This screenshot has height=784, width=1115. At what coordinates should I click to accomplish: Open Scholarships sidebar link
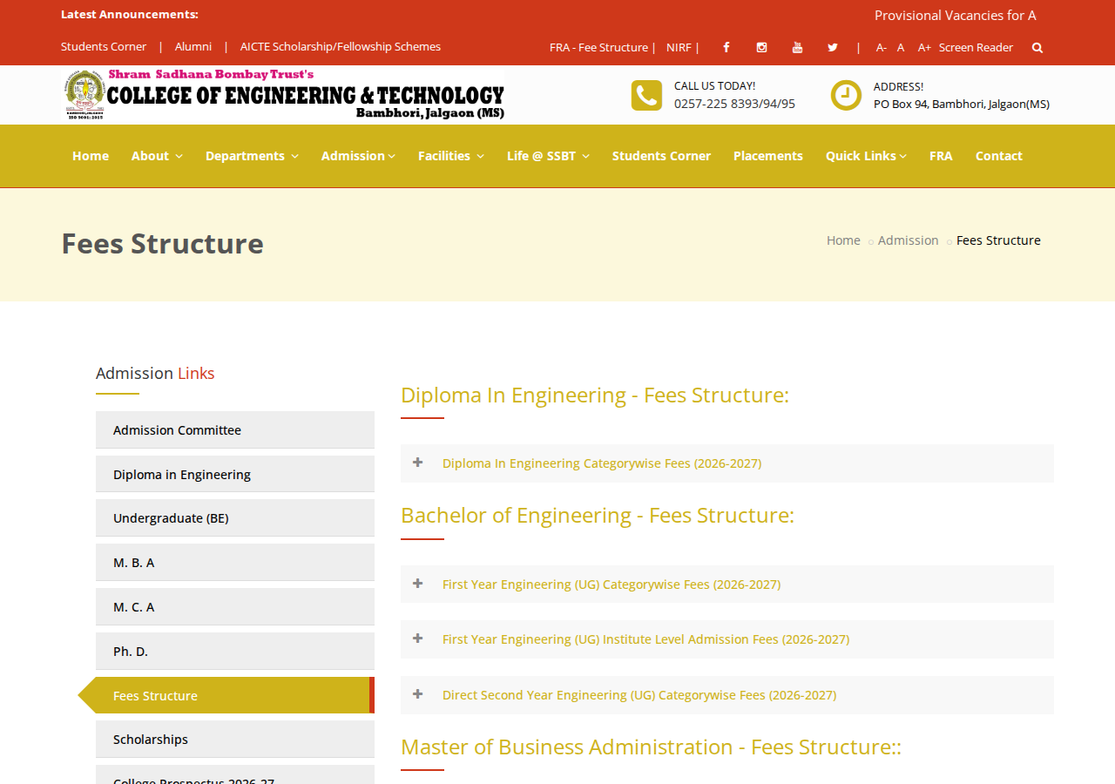pyautogui.click(x=235, y=740)
